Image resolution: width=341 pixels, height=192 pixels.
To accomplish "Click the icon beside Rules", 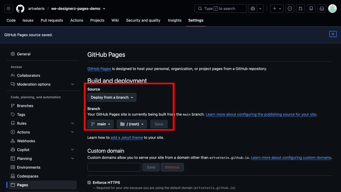I will pyautogui.click(x=13, y=123).
